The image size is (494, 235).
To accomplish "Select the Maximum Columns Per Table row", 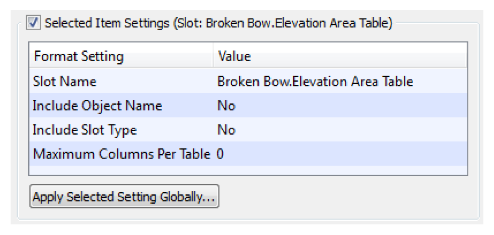I will 122,154.
